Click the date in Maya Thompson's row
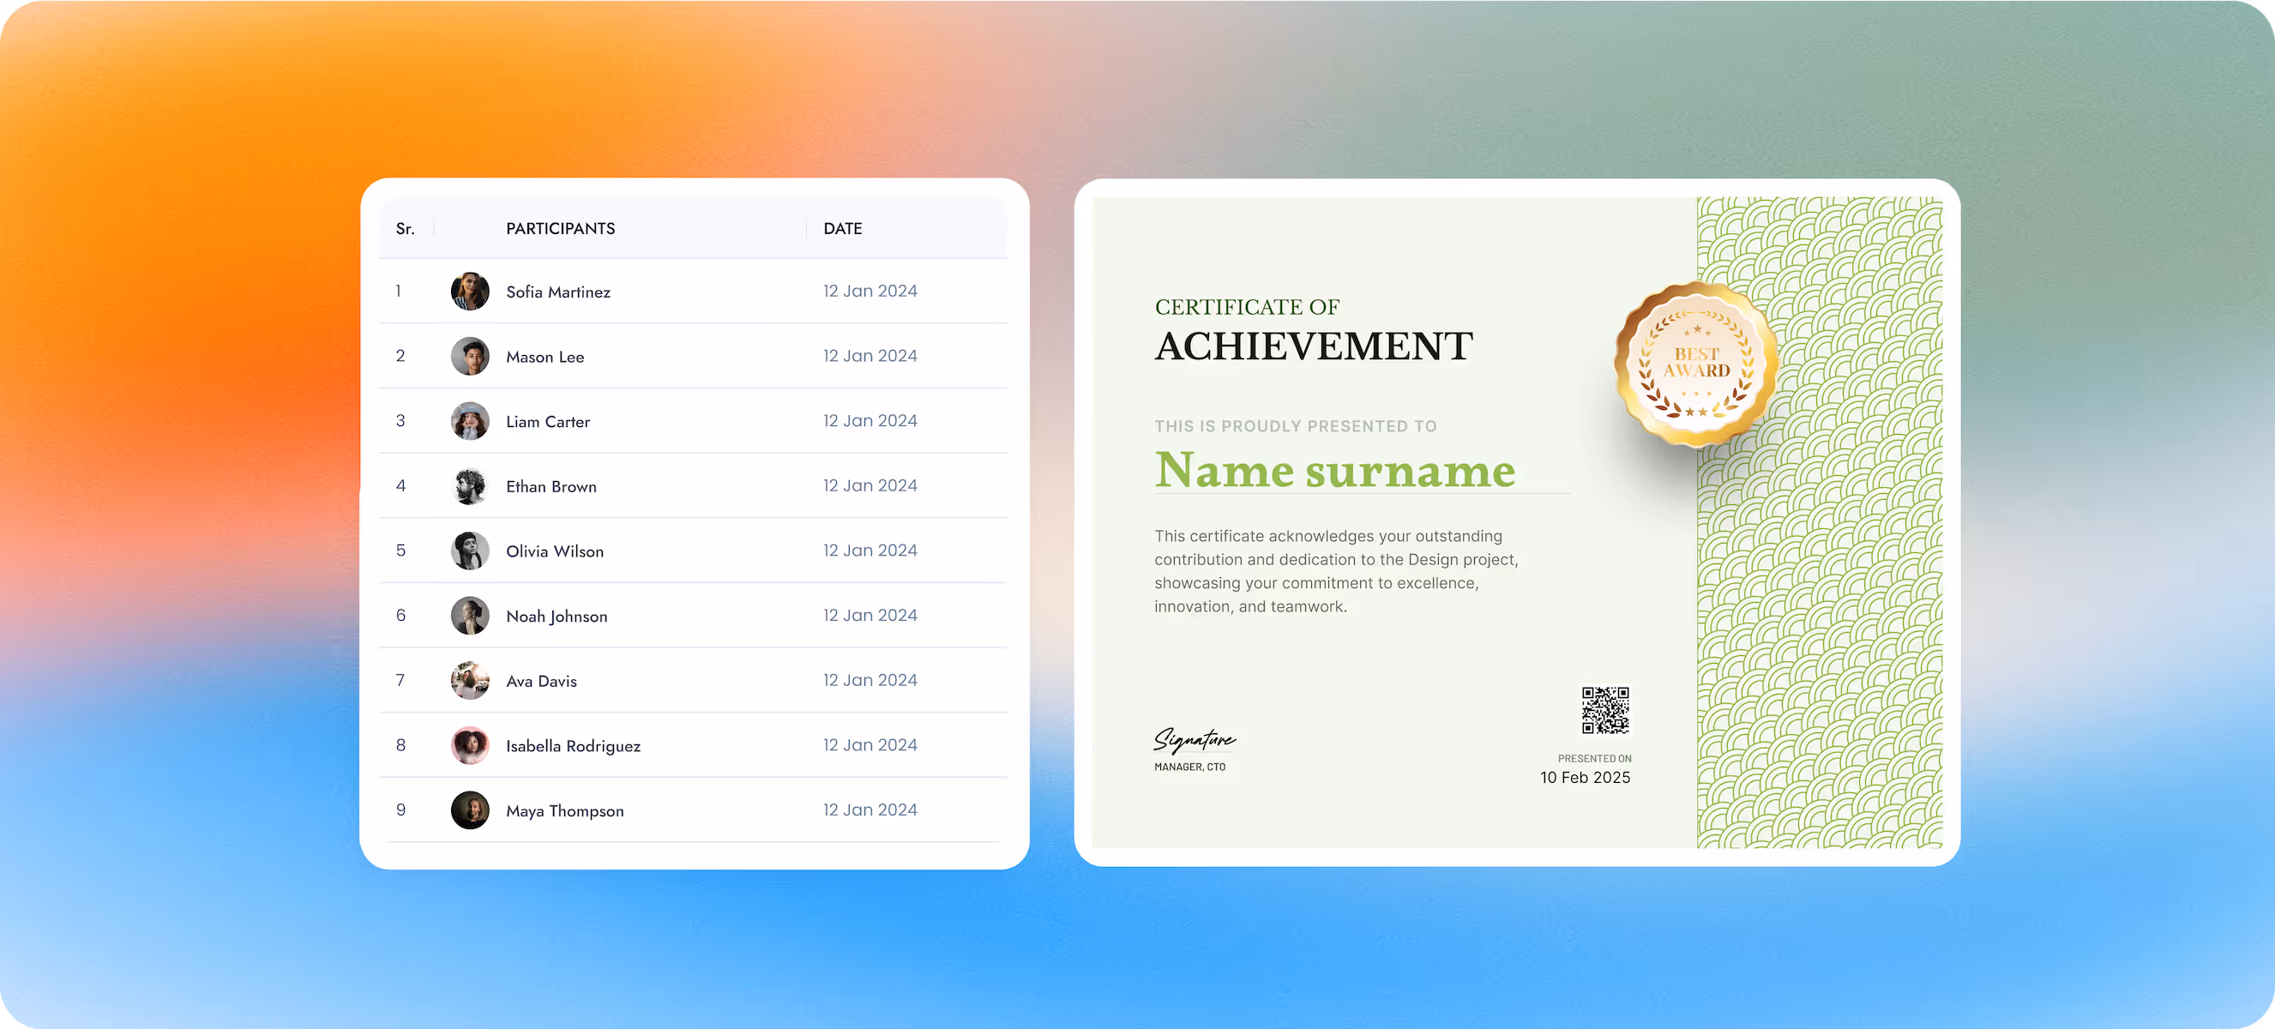This screenshot has height=1029, width=2275. click(870, 810)
